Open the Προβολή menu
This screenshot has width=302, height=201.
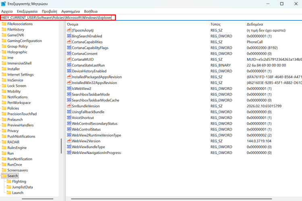pos(49,12)
